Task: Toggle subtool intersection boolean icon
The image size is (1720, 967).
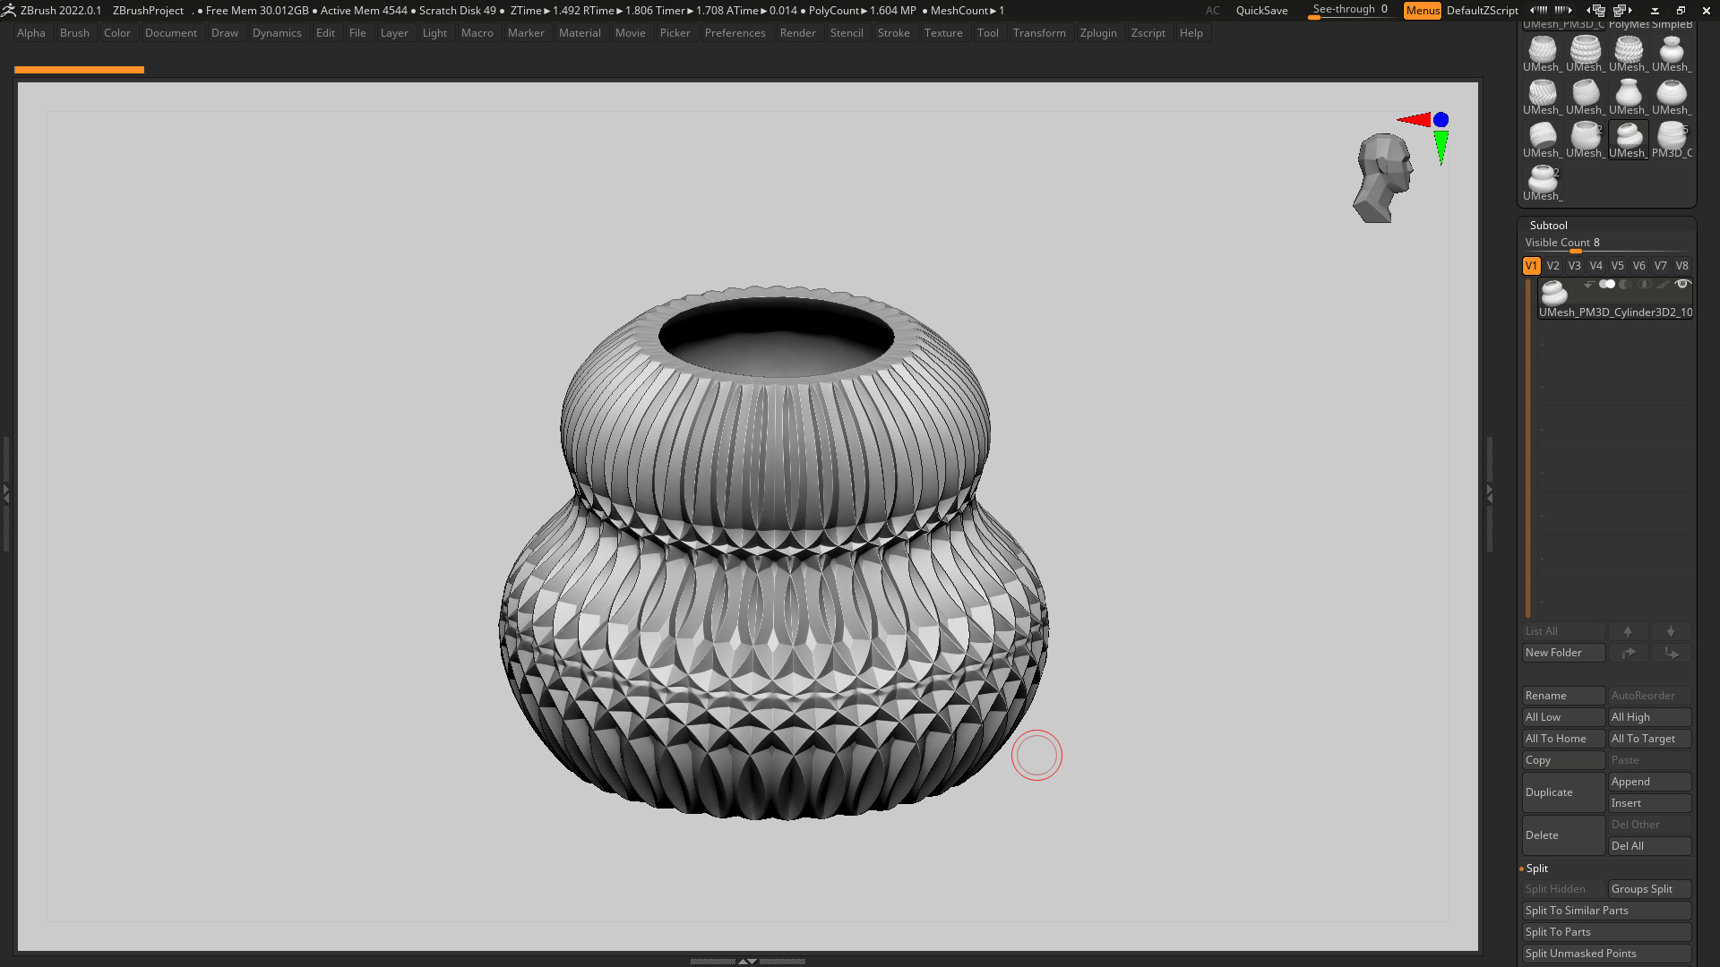Action: pos(1644,285)
